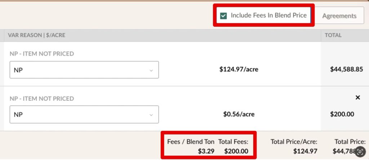Click the chevron arrow in the first NP dropdown
Image resolution: width=369 pixels, height=160 pixels.
(x=151, y=70)
